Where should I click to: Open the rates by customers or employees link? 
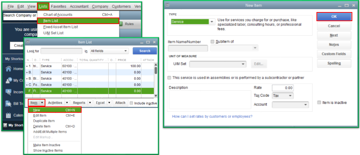coord(212,117)
